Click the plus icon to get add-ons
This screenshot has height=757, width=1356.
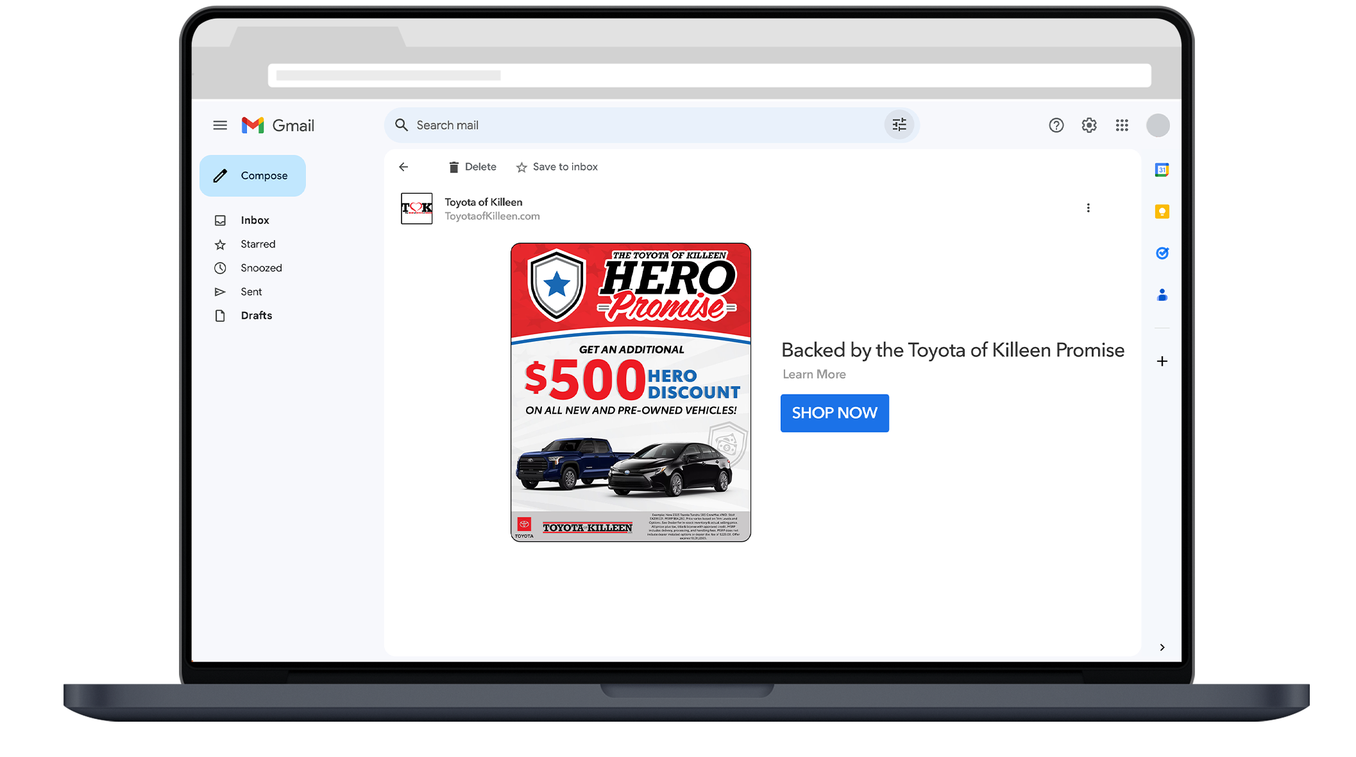(1162, 361)
